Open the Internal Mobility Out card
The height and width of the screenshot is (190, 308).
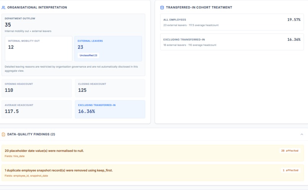tap(39, 49)
